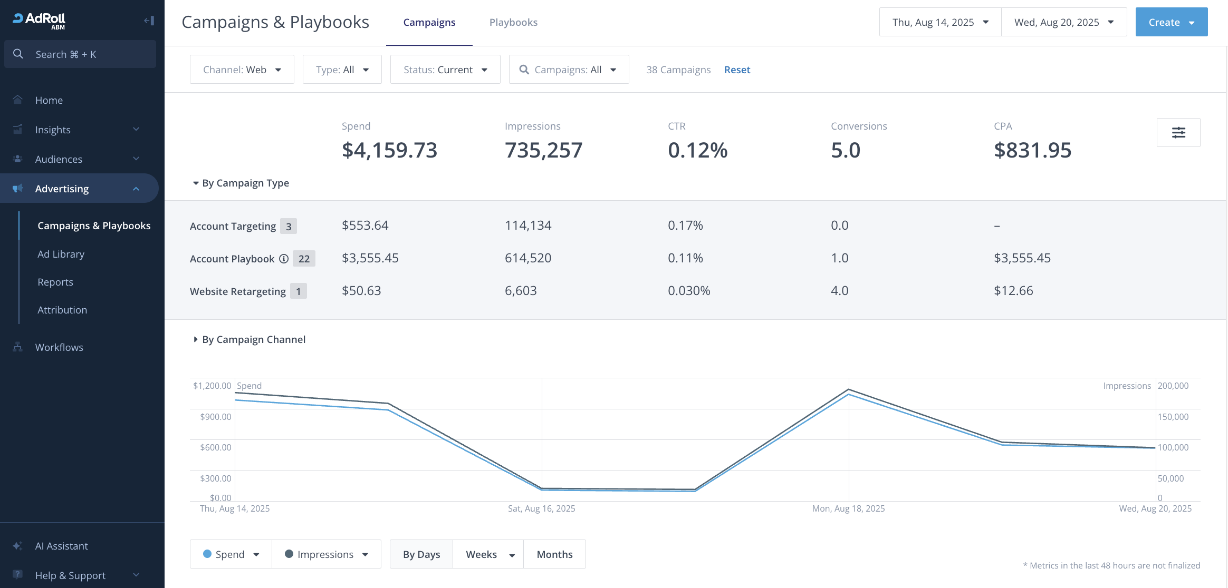1228x588 pixels.
Task: Switch chart granularity to Months
Action: pyautogui.click(x=554, y=554)
